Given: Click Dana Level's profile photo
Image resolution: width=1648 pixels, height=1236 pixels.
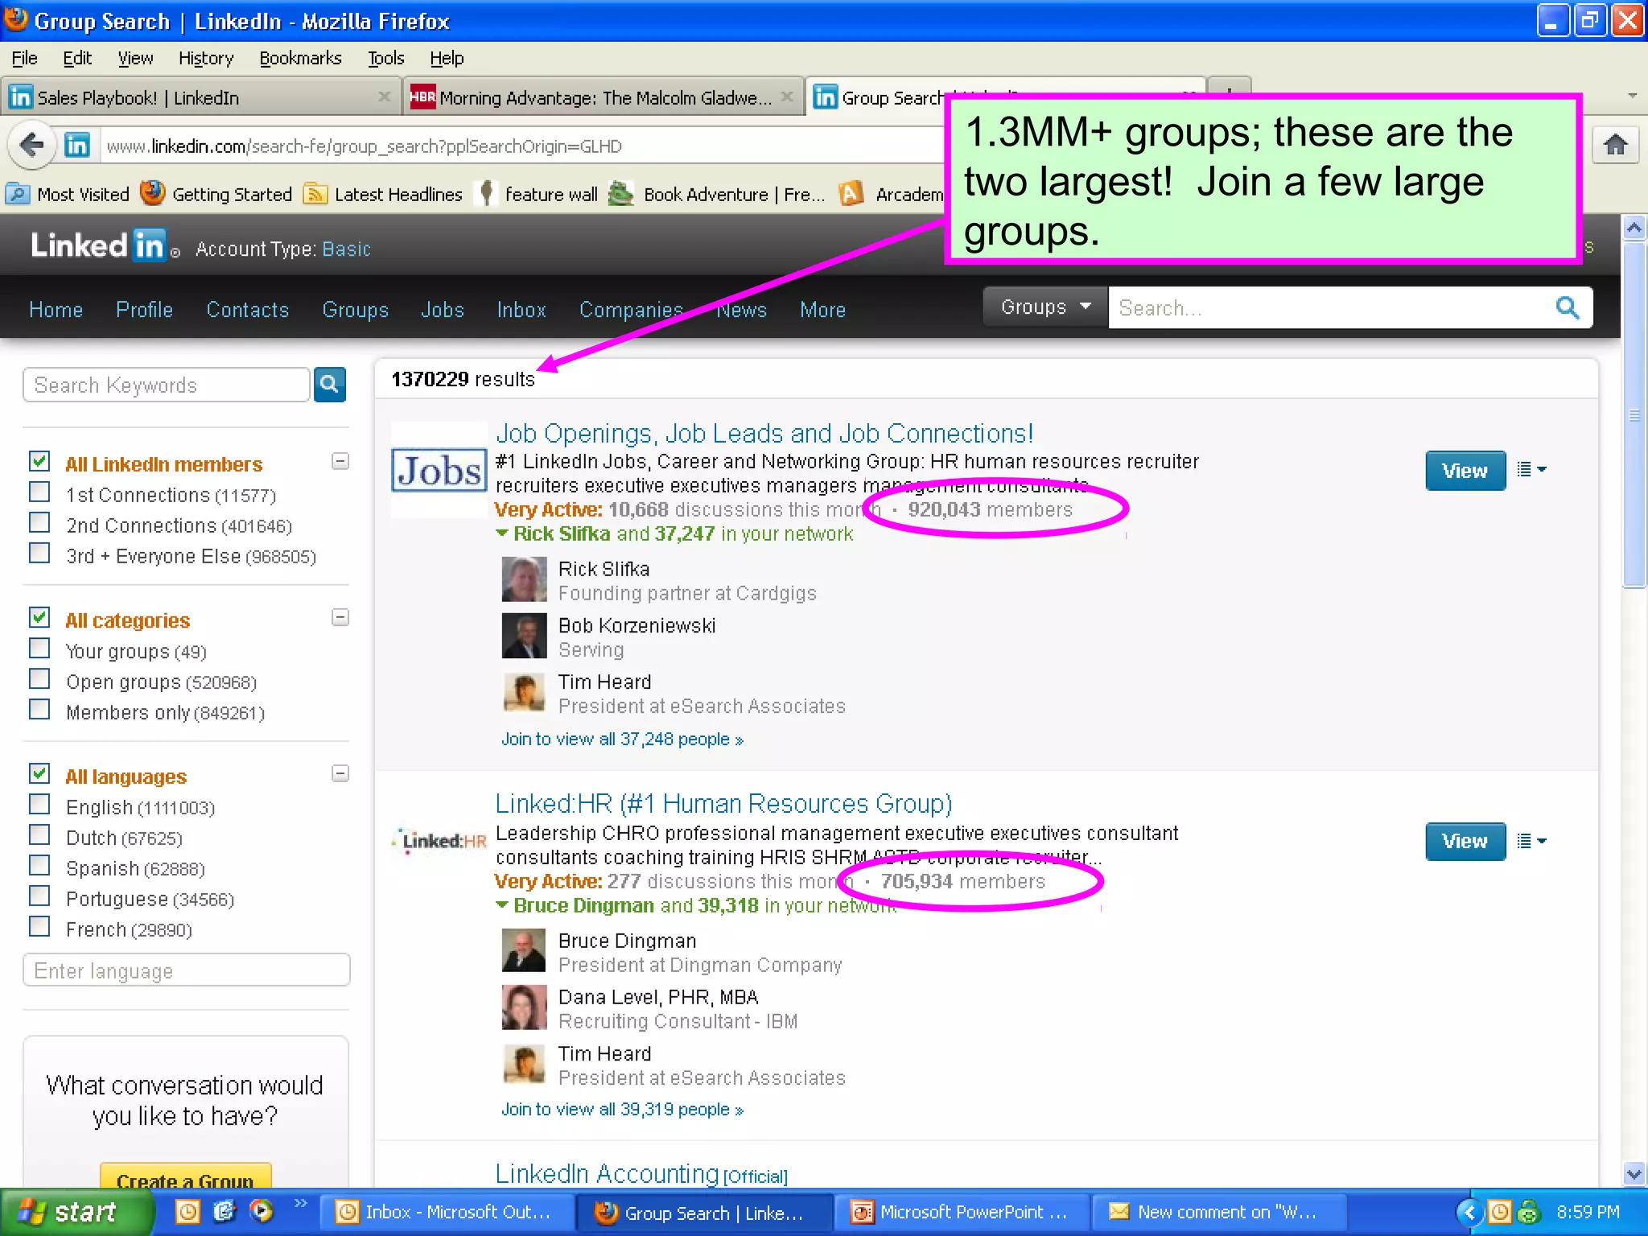Looking at the screenshot, I should [x=524, y=1007].
